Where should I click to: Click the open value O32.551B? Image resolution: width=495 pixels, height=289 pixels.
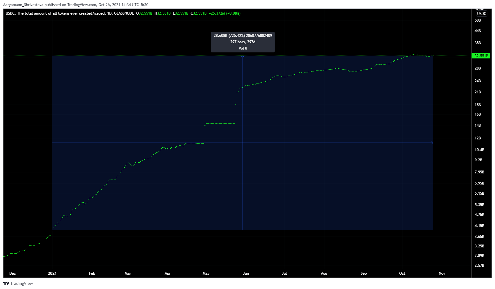(x=144, y=13)
